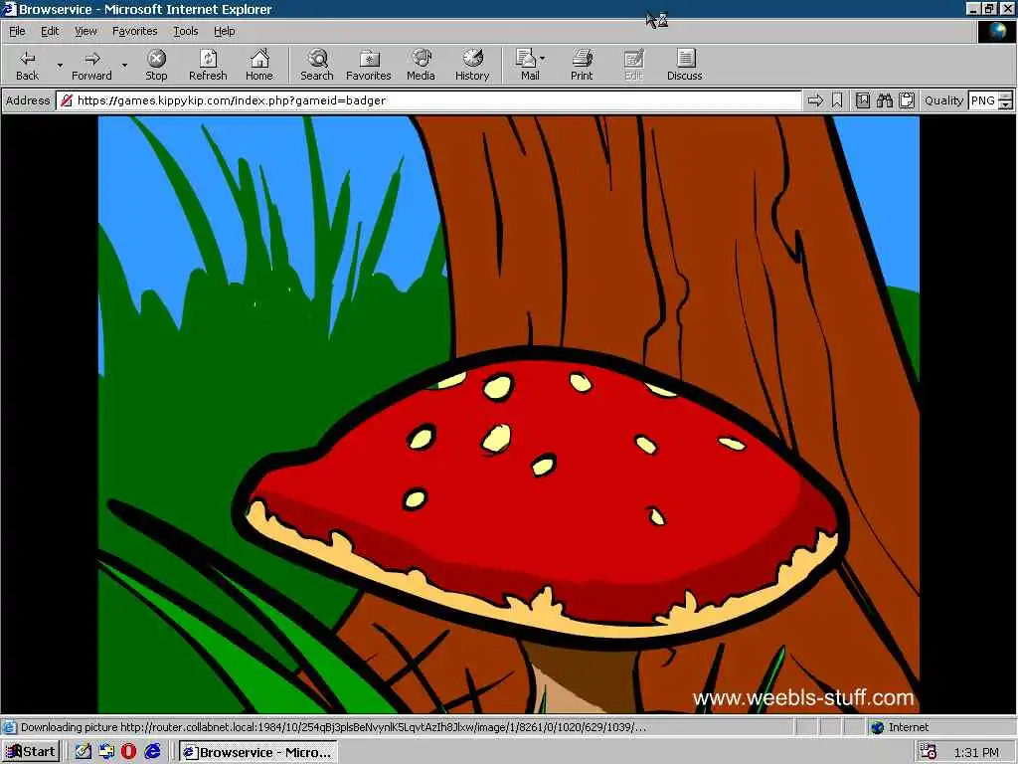Click the Internet zone label in status bar

point(909,727)
